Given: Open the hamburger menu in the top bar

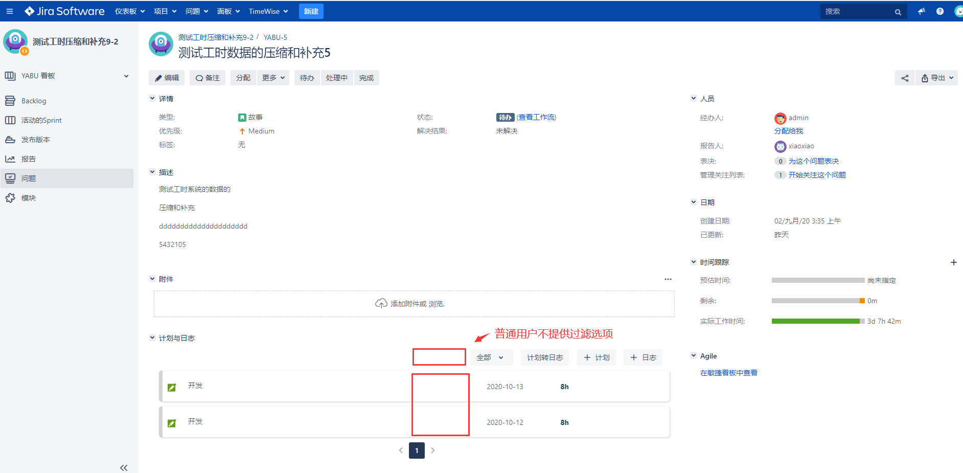Looking at the screenshot, I should [9, 11].
